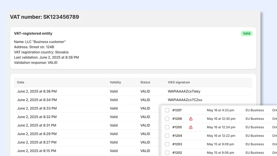Click the June 2, 2025 at 8:15 PM row

pyautogui.click(x=88, y=151)
